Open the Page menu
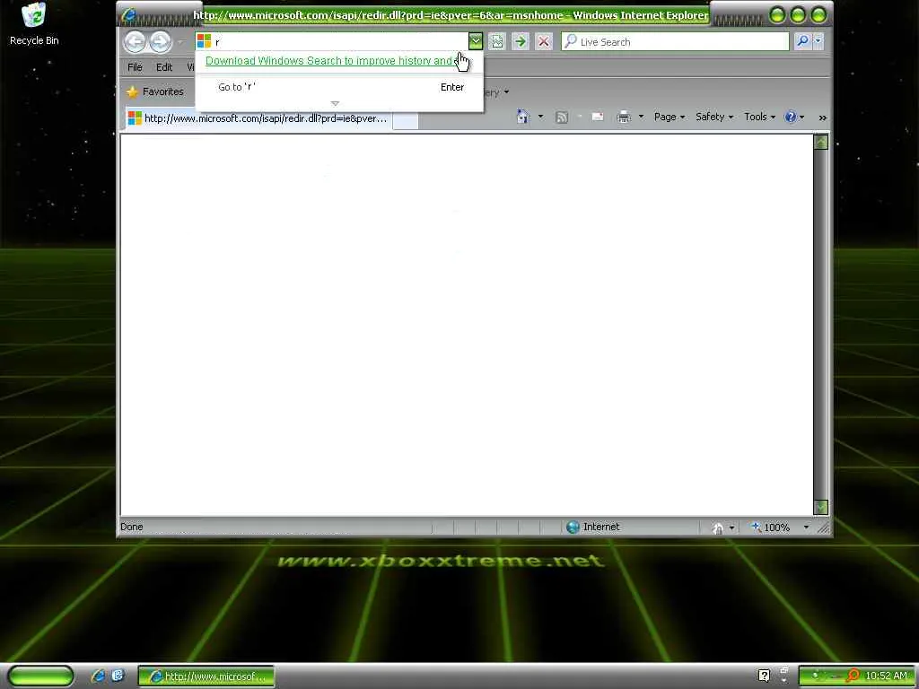 click(x=670, y=117)
